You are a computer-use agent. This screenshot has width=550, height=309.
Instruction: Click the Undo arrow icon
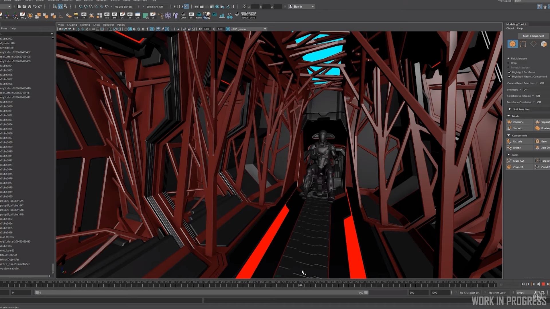(35, 6)
